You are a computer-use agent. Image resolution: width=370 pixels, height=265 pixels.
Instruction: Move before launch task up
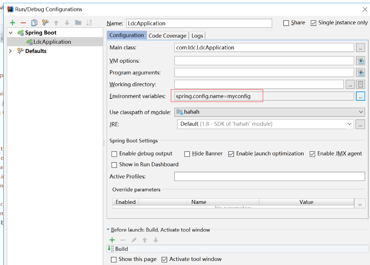click(x=145, y=240)
